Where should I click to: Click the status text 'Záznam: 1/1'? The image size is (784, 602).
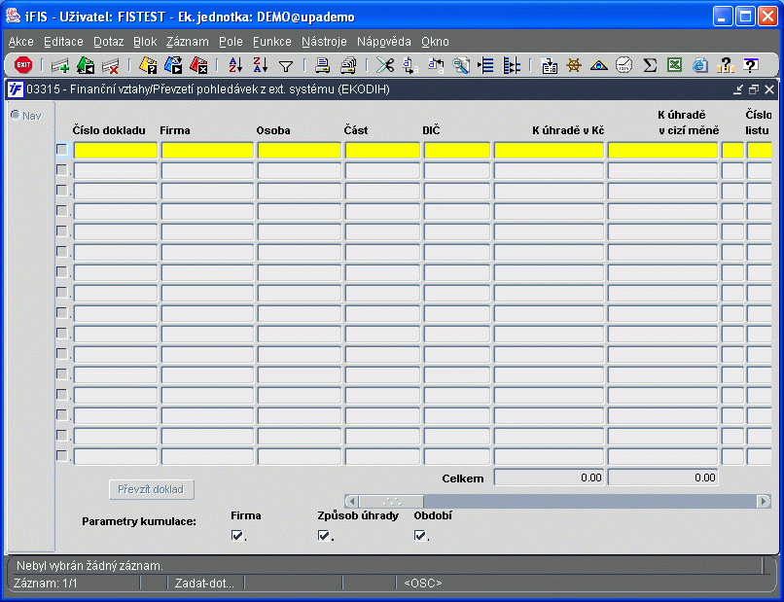[x=46, y=583]
